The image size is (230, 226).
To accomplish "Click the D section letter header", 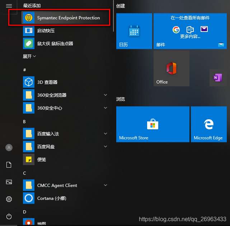I will pyautogui.click(x=24, y=212).
